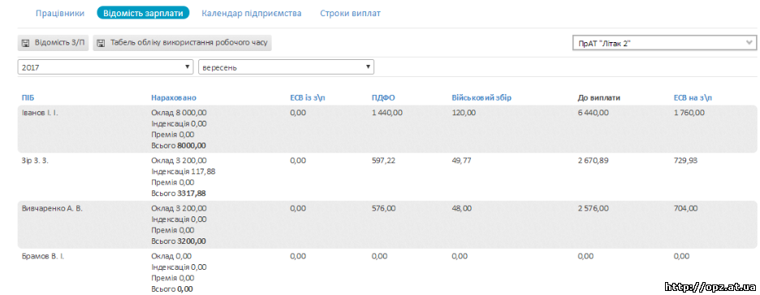760x295 pixels.
Task: Open the 2017 year dropdown
Action: [106, 67]
